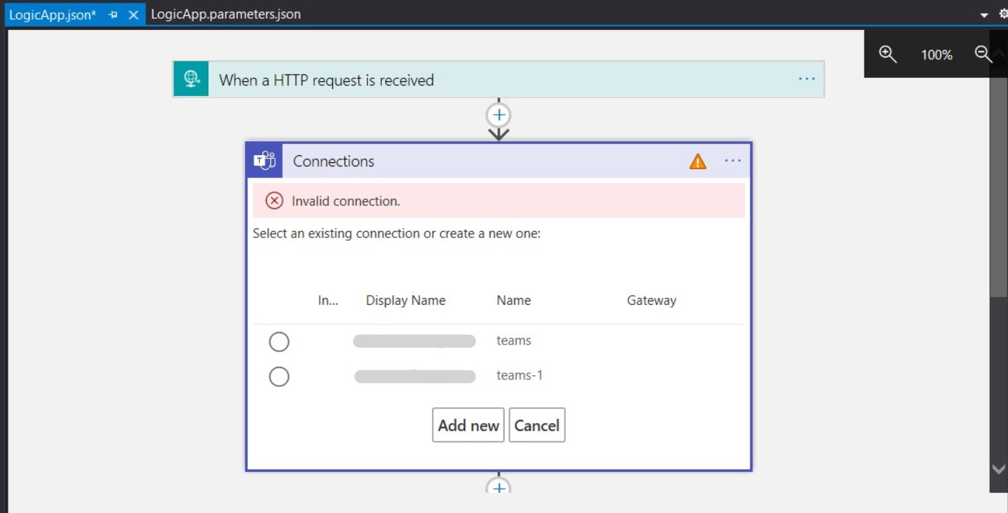Click the Teams icon on the Connections card
This screenshot has width=1008, height=513.
click(x=265, y=161)
